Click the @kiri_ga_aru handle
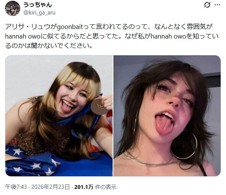Screen dimensions: 226x195 coord(39,13)
